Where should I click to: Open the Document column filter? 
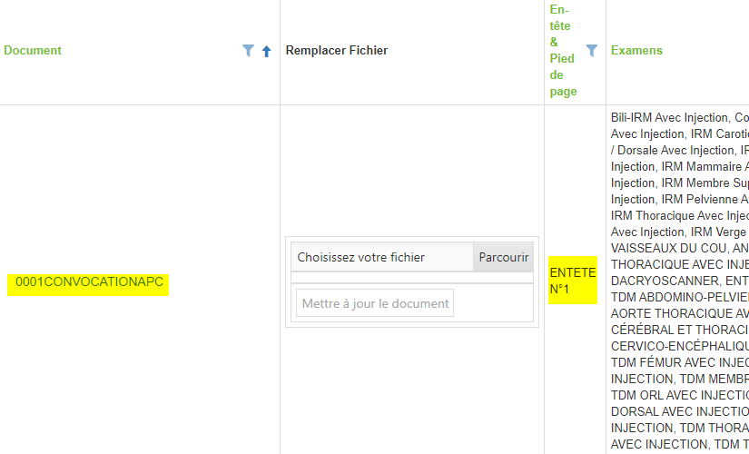[x=248, y=51]
